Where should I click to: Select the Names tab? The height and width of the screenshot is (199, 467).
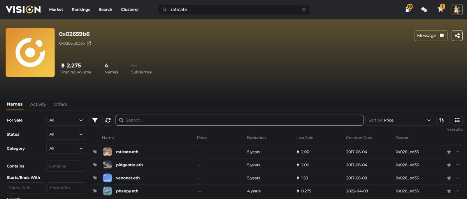[x=15, y=104]
